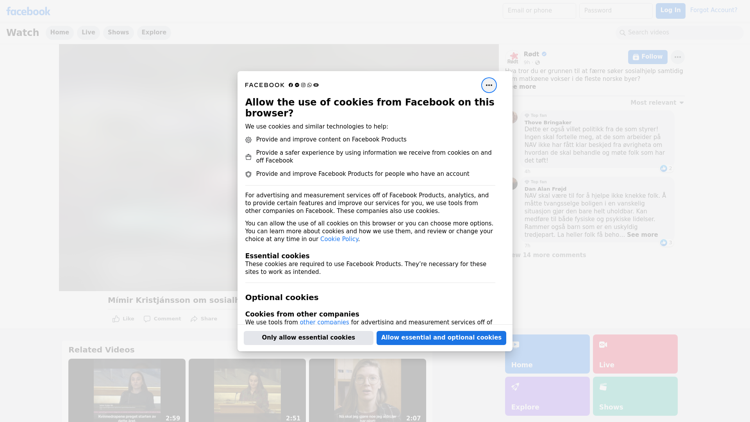
Task: Click the Rødt page avatar
Action: coord(513,58)
